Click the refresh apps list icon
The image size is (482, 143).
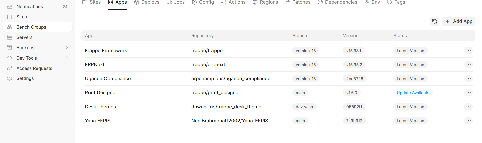pyautogui.click(x=434, y=21)
